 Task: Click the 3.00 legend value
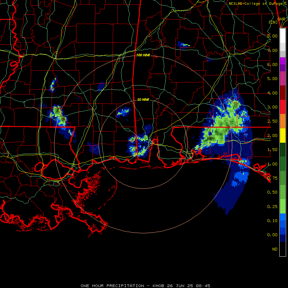[x=272, y=107]
